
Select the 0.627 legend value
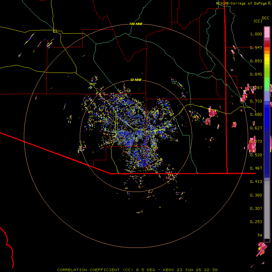click(x=256, y=128)
